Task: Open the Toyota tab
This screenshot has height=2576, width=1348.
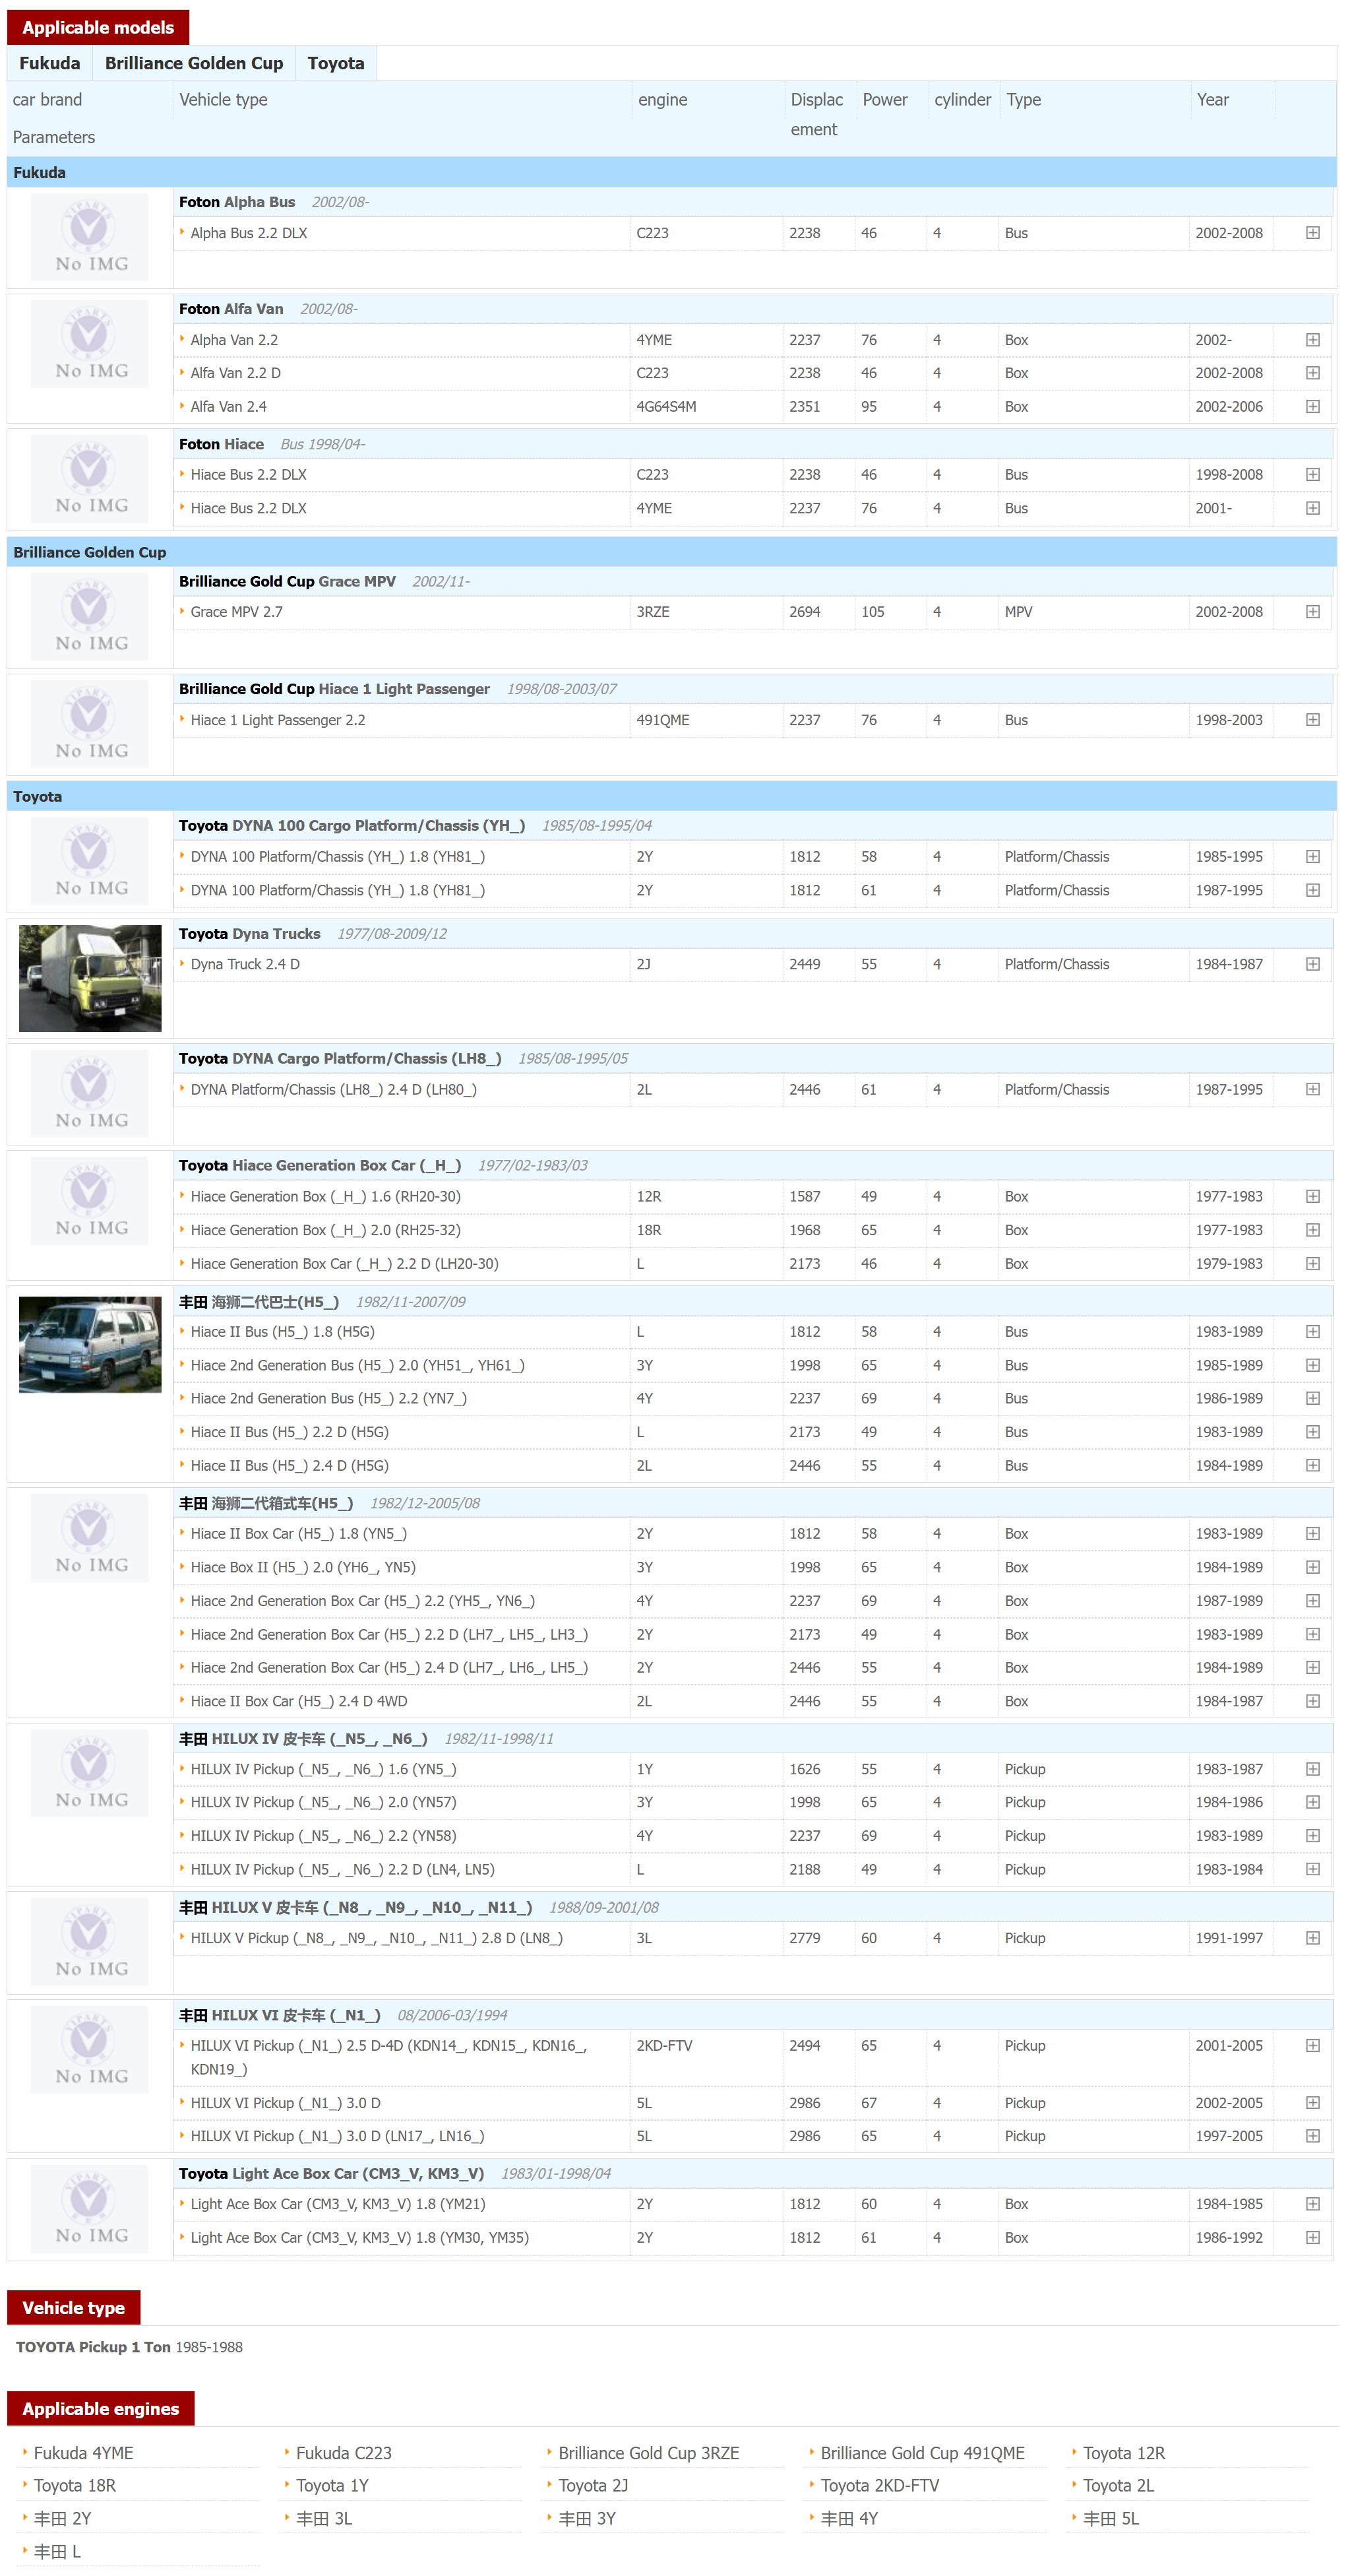Action: pyautogui.click(x=336, y=64)
